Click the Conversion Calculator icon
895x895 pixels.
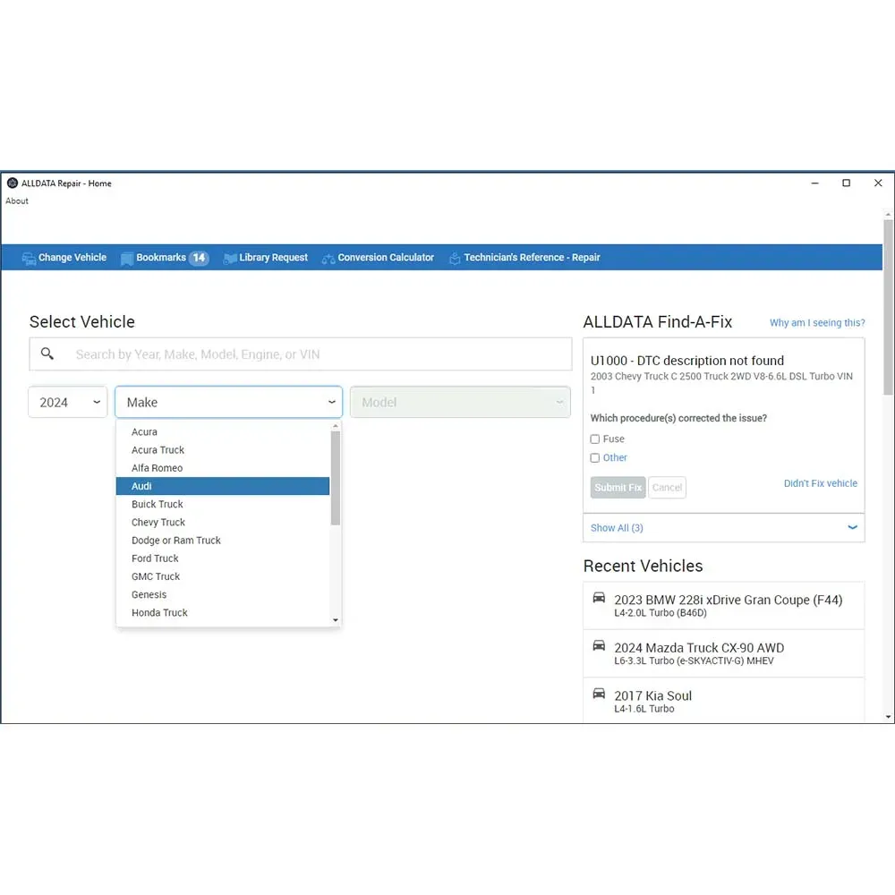(328, 258)
